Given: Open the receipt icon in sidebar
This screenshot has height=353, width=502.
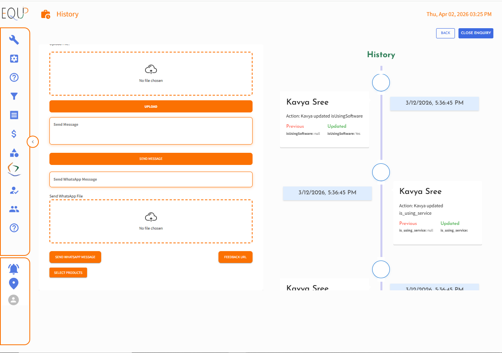Looking at the screenshot, I should pyautogui.click(x=14, y=115).
